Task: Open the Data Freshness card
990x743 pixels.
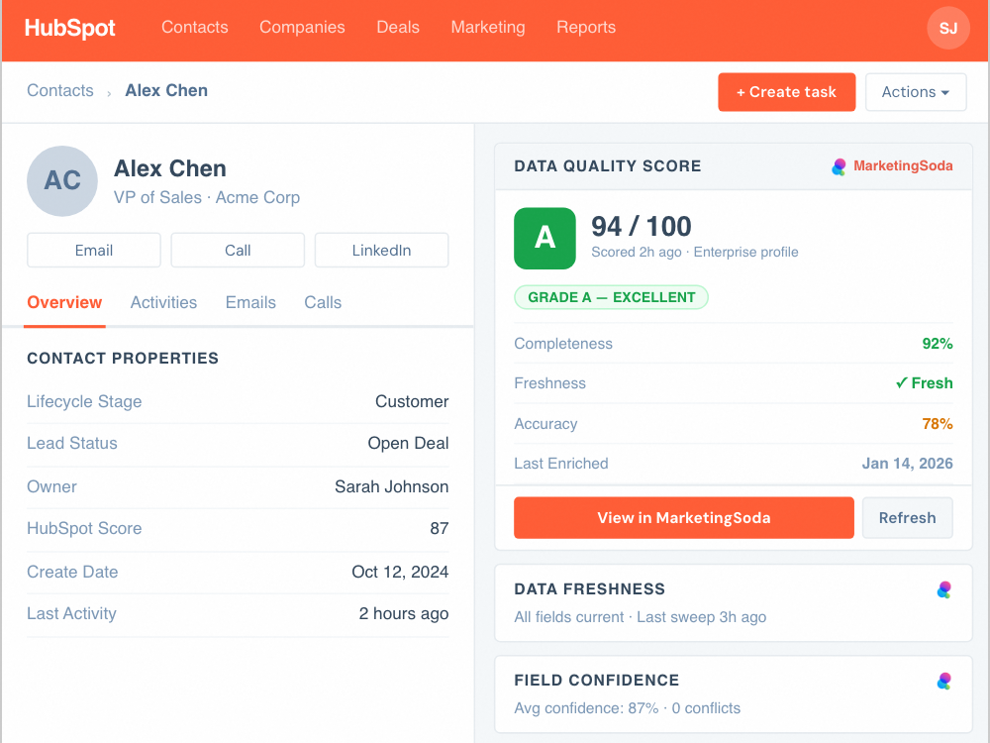Action: click(x=733, y=602)
